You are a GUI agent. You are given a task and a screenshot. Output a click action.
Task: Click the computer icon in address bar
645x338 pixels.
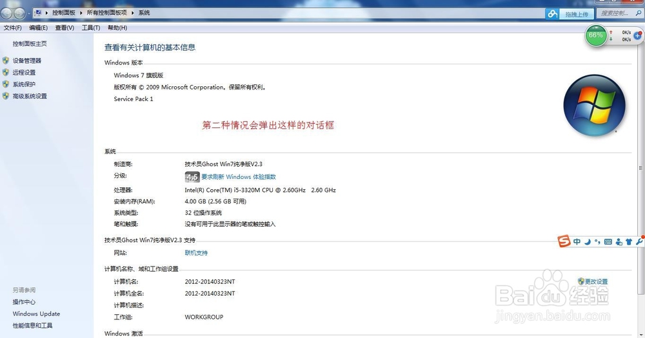point(38,13)
